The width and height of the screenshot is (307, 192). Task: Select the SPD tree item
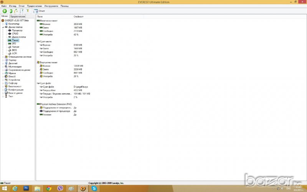point(14,43)
